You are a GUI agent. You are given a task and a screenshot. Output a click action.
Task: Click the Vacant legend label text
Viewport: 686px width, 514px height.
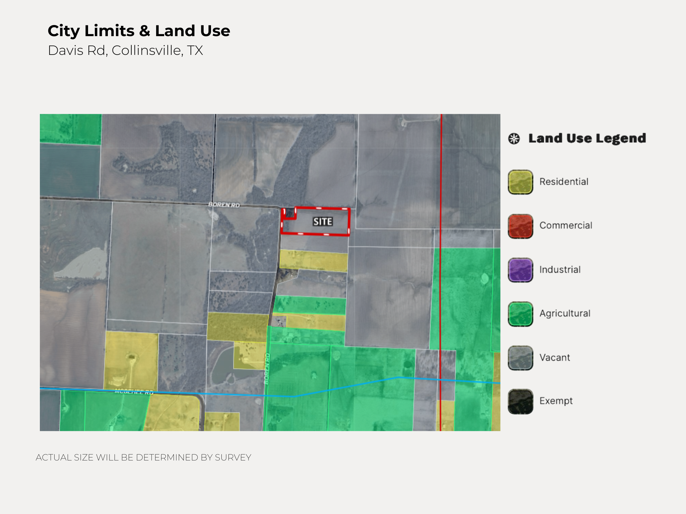(554, 357)
